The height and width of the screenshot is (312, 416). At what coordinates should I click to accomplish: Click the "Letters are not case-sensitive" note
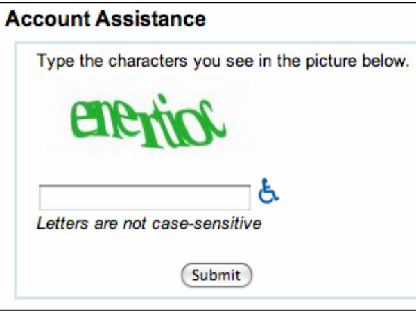click(149, 224)
